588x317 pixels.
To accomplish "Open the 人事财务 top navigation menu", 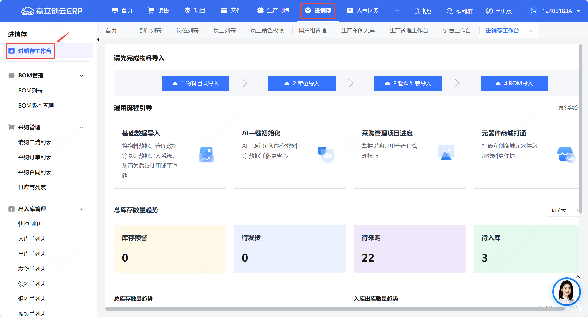I will [363, 11].
